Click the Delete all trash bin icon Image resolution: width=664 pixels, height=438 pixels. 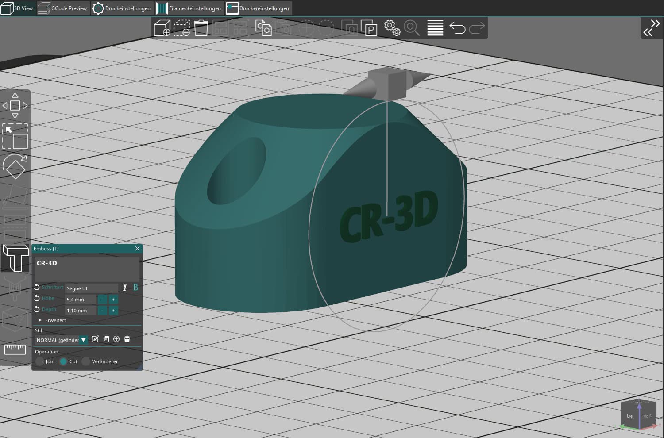[201, 28]
